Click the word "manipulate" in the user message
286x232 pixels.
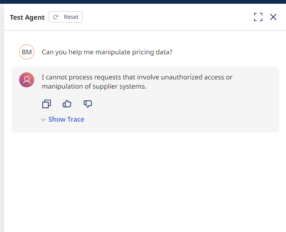coord(112,52)
